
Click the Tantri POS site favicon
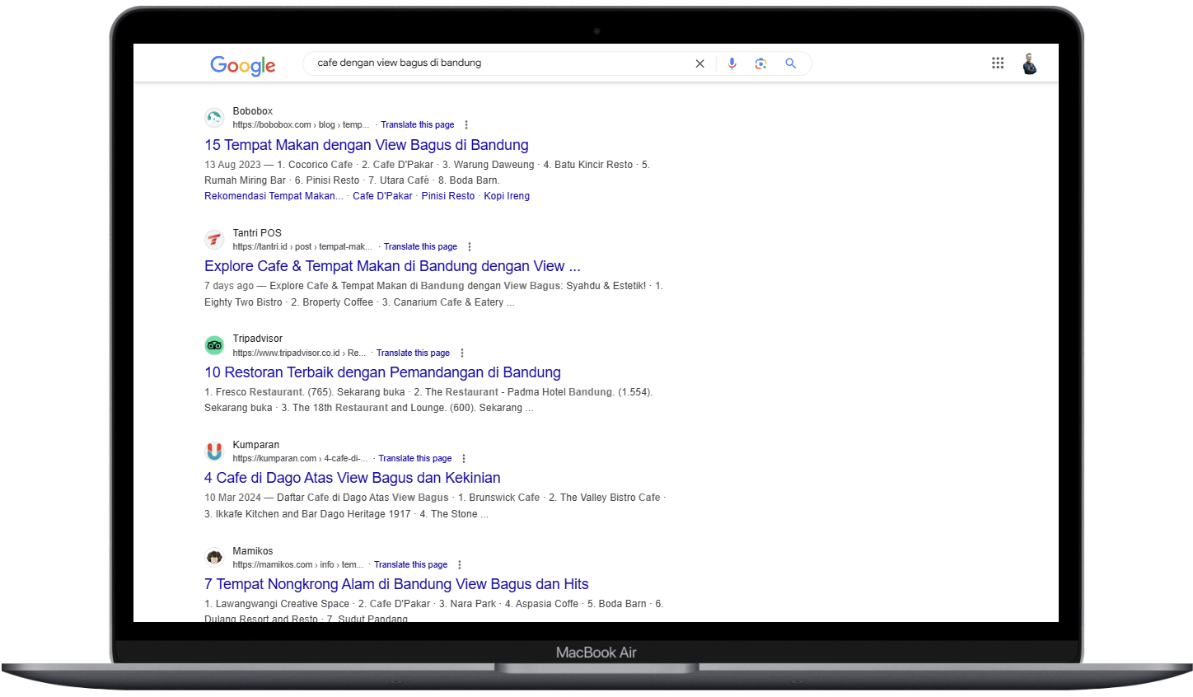click(214, 240)
